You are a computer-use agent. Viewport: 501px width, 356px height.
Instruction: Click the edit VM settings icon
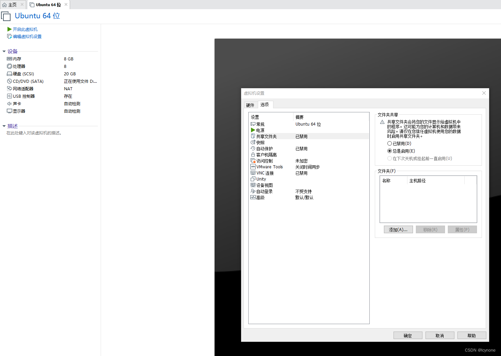pyautogui.click(x=10, y=36)
